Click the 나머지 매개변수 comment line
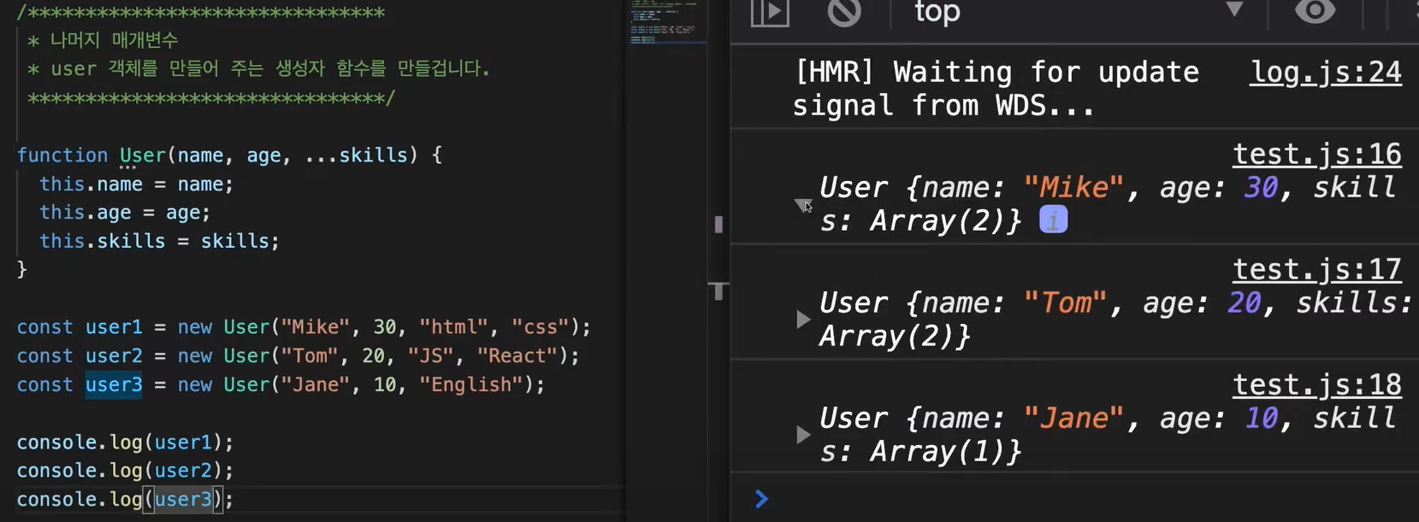The height and width of the screenshot is (522, 1419). [x=103, y=40]
